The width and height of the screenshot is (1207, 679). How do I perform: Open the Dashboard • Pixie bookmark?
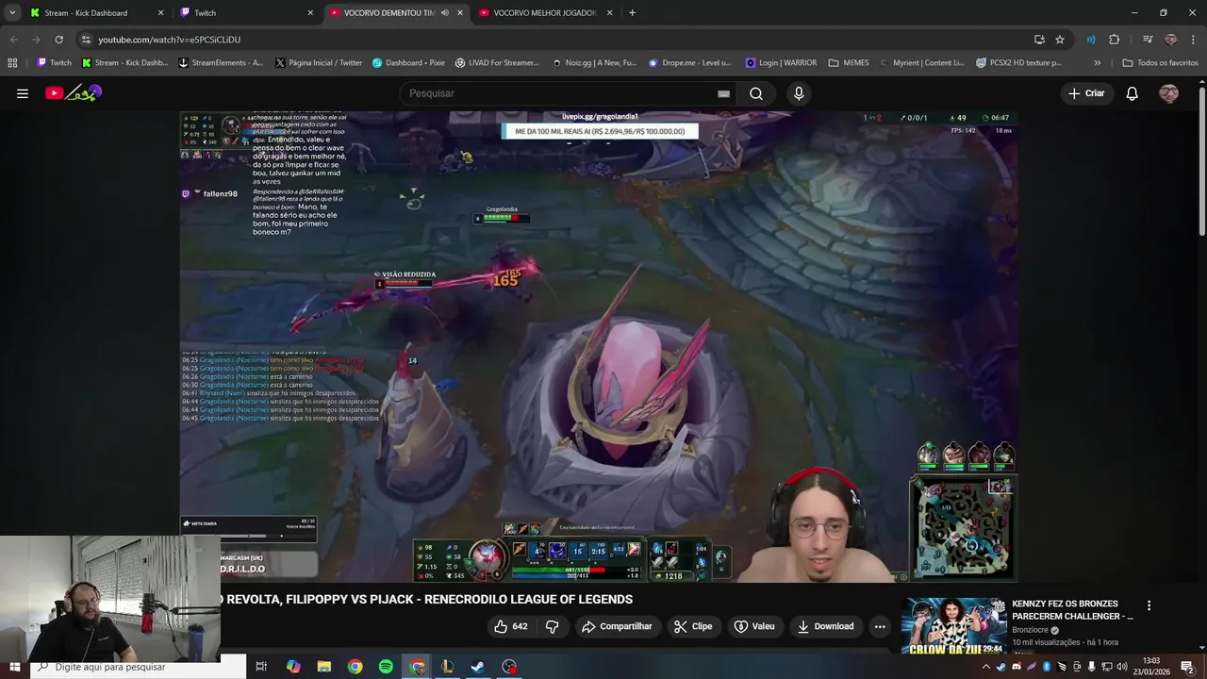(408, 63)
